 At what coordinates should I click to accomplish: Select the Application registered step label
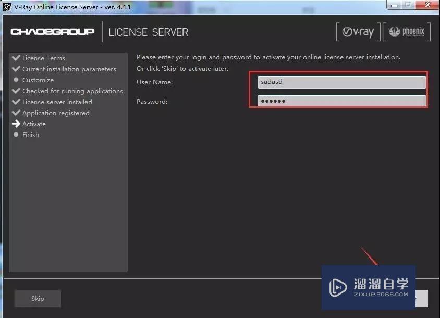click(x=56, y=113)
